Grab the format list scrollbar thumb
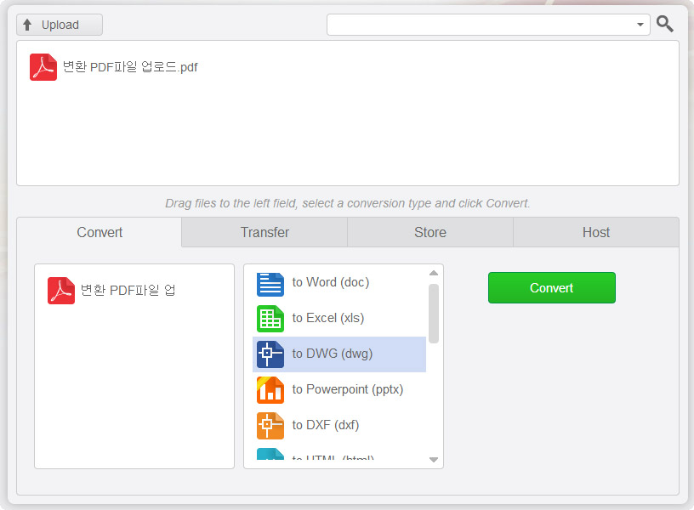Screen dimensions: 694x510 point(434,313)
